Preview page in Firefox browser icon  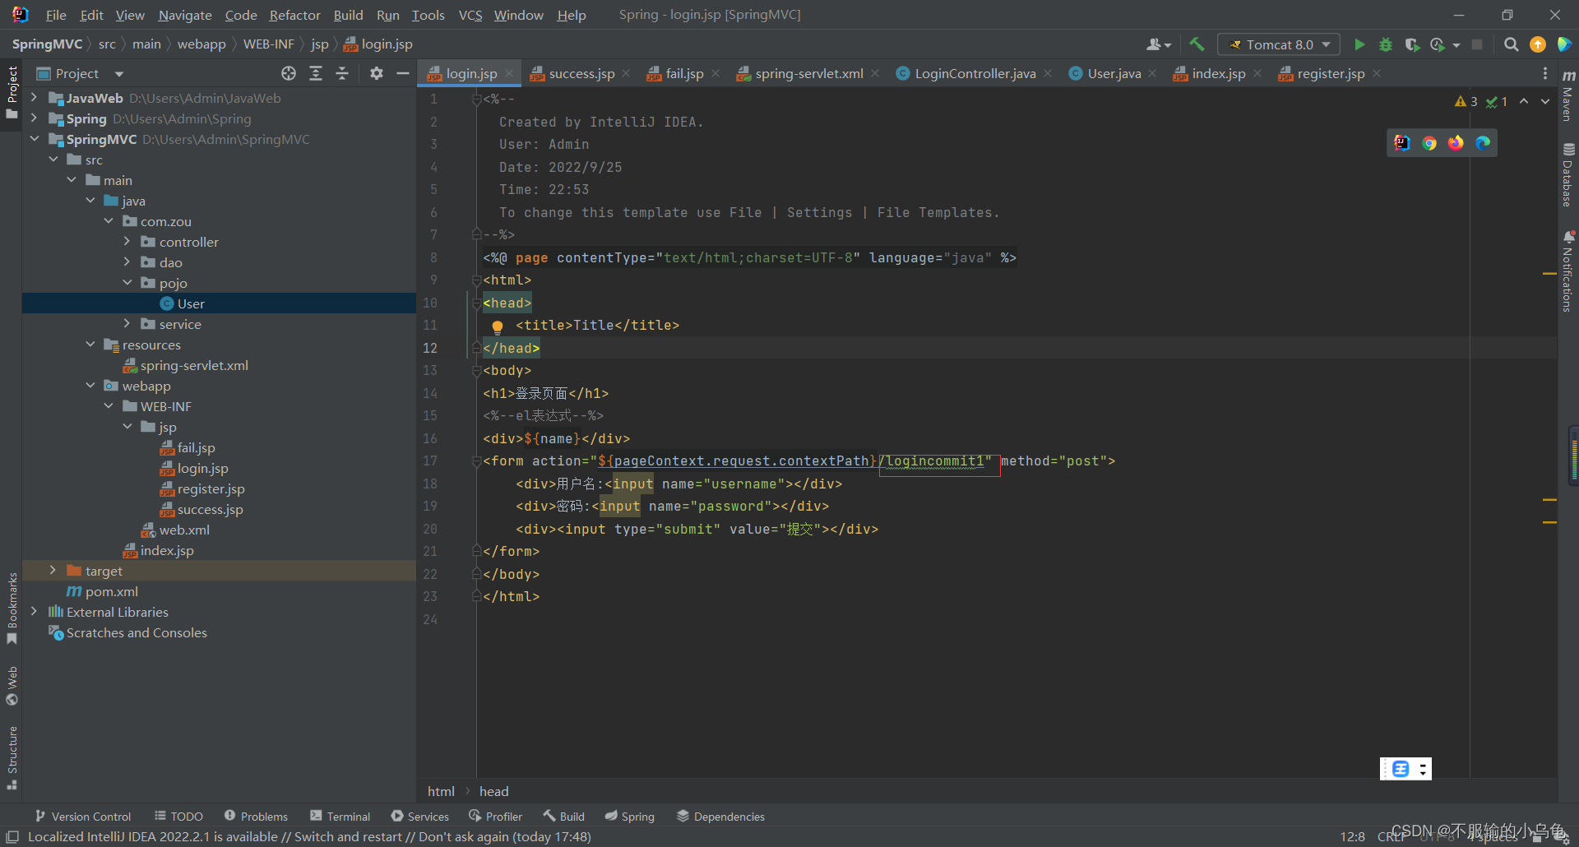1456,143
